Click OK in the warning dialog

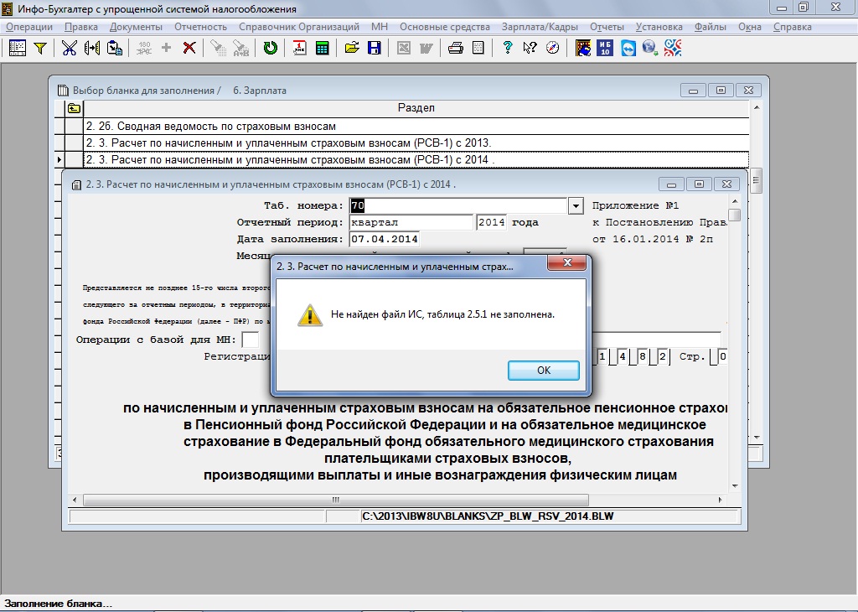click(x=543, y=370)
